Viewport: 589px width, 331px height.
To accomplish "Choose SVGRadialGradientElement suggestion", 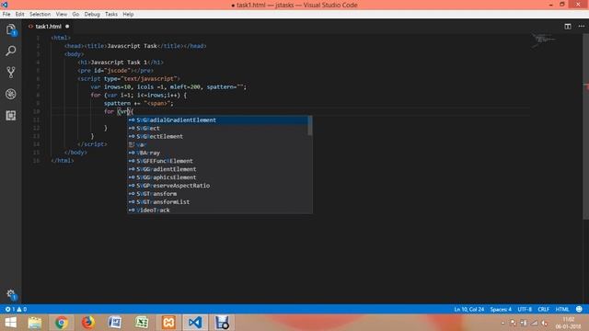I will pyautogui.click(x=217, y=120).
